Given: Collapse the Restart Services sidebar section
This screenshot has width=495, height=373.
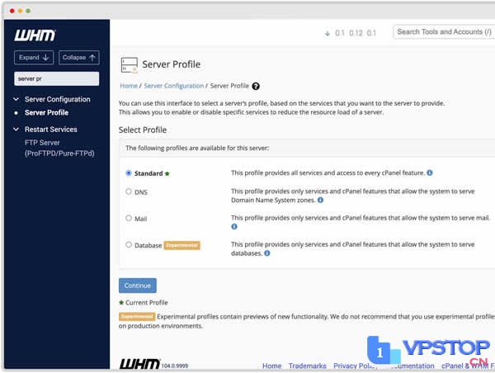Looking at the screenshot, I should [x=16, y=130].
